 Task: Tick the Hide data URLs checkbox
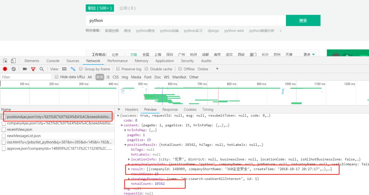tap(57, 77)
